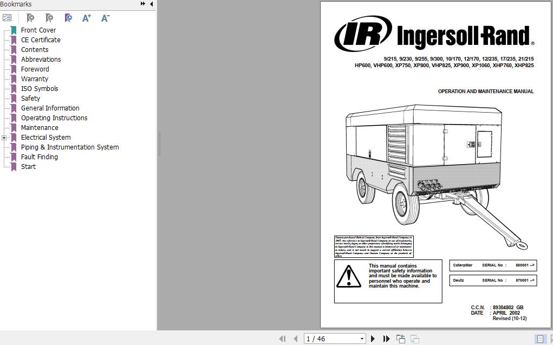Screen dimensions: 553x345
Task: Jump to the Foreword bookmark
Action: click(35, 69)
